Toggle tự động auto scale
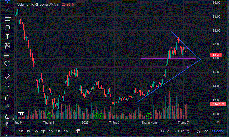The image size is (229, 137). (x=218, y=131)
